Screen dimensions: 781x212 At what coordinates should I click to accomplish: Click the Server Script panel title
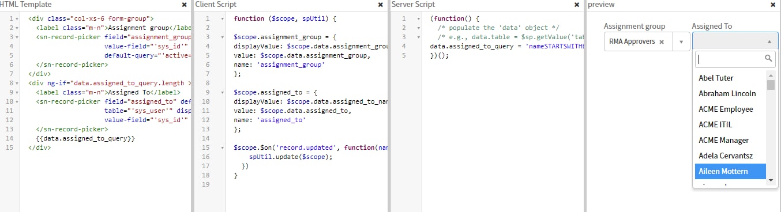coord(414,5)
